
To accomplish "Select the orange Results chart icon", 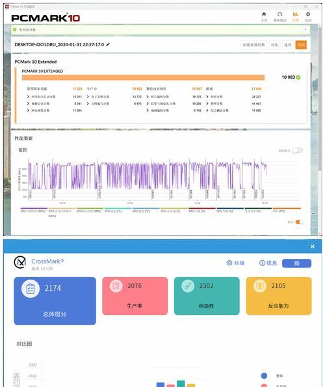I will point(295,14).
